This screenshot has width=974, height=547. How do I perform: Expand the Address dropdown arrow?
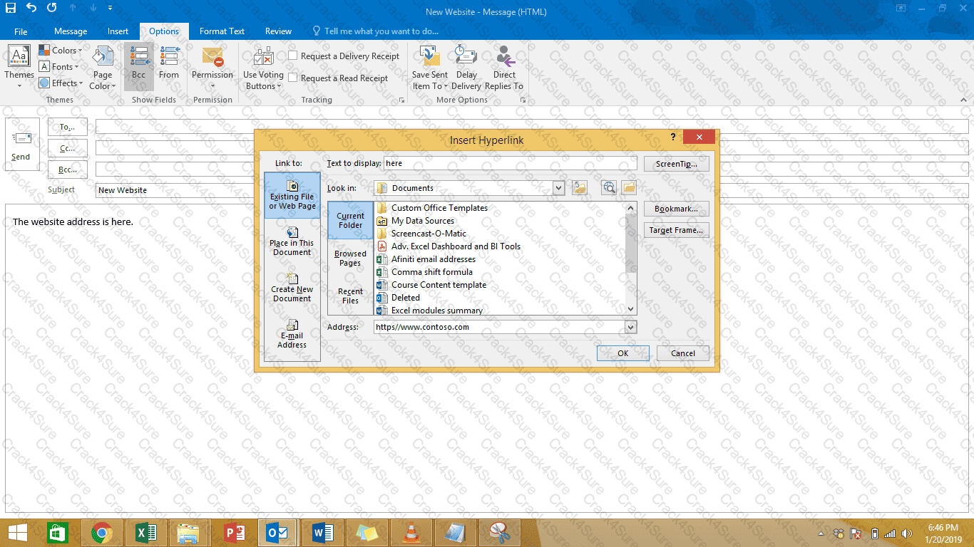pyautogui.click(x=630, y=327)
